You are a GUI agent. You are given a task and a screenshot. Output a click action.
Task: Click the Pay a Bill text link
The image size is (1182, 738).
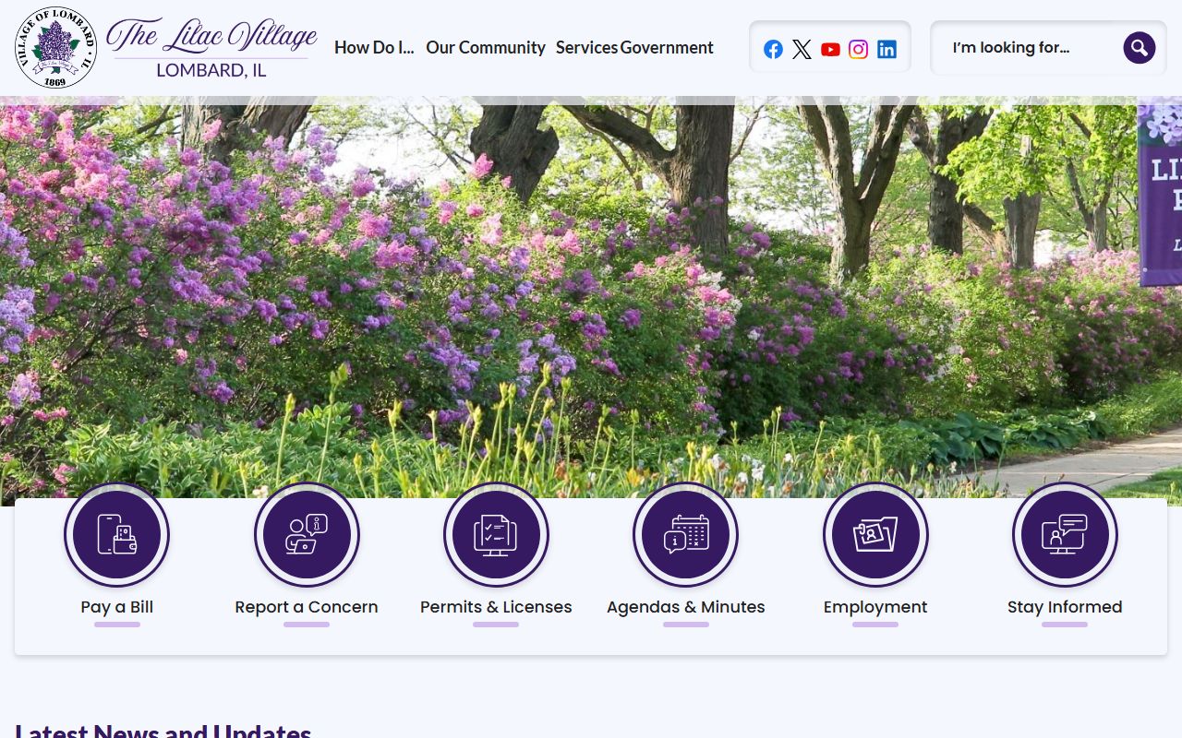pyautogui.click(x=116, y=607)
